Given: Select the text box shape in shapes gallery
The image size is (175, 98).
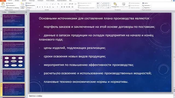Looking at the screenshot, I should coord(98,3).
